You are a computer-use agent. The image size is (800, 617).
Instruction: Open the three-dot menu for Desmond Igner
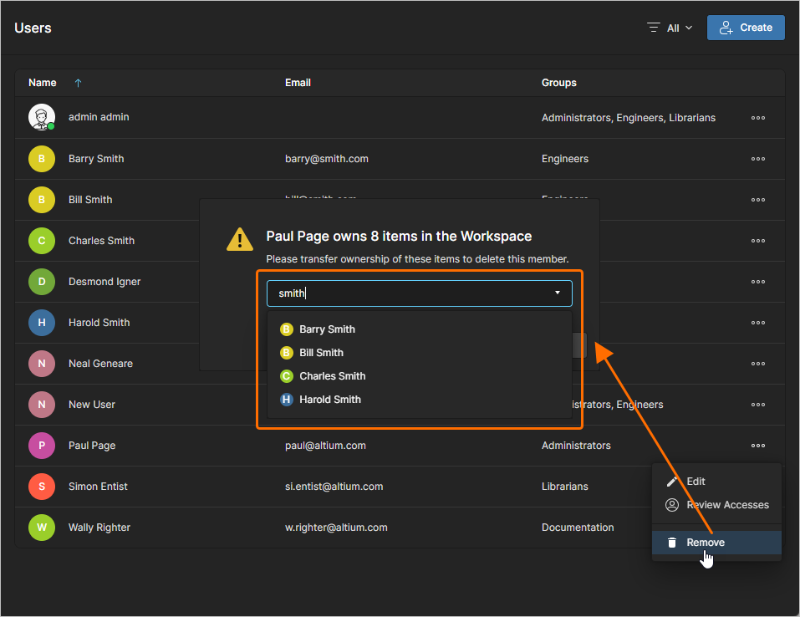[x=757, y=282]
